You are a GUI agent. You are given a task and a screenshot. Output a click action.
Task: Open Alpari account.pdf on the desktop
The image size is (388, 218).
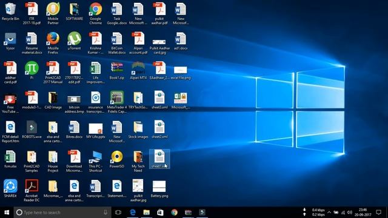(x=138, y=43)
